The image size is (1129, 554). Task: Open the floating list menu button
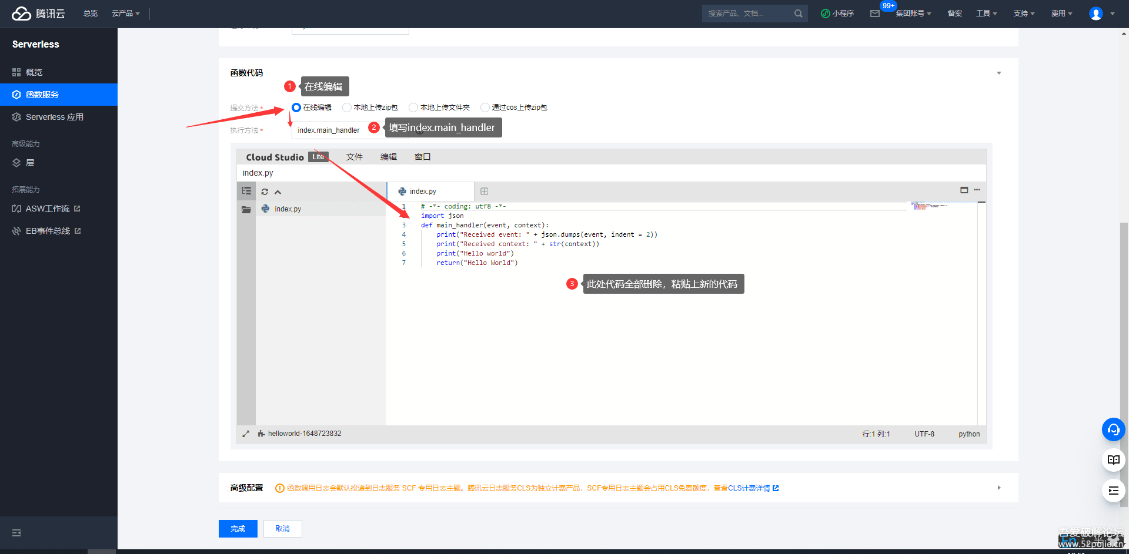(x=1114, y=491)
